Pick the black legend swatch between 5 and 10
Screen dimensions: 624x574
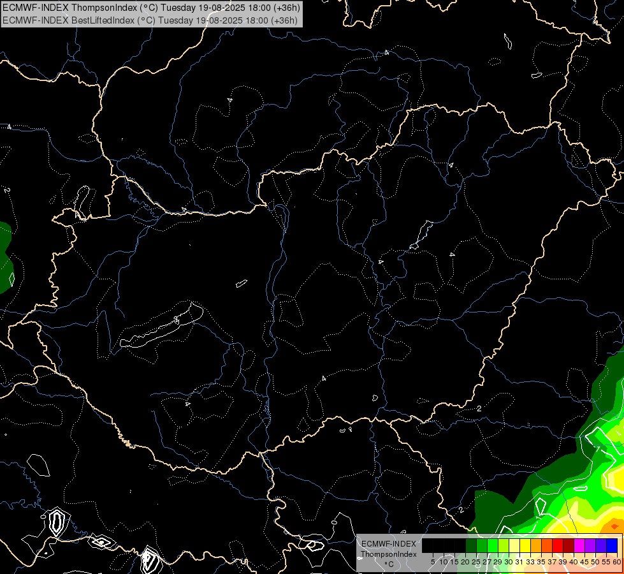(439, 545)
